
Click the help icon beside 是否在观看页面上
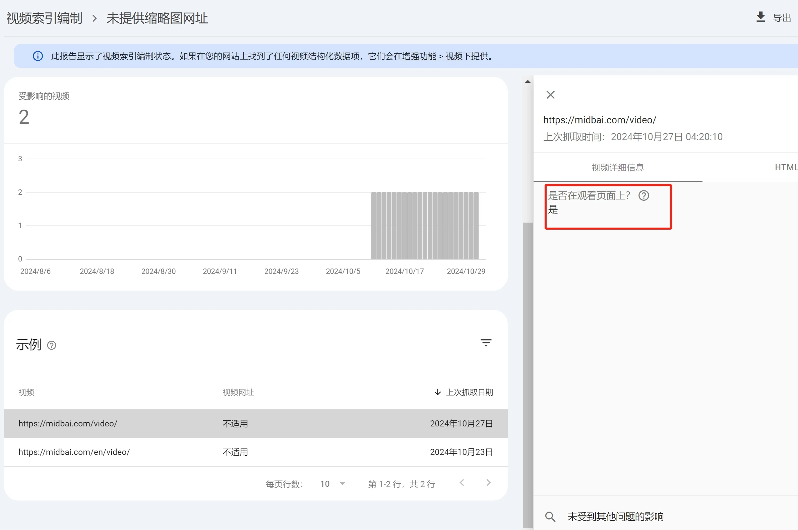(643, 196)
